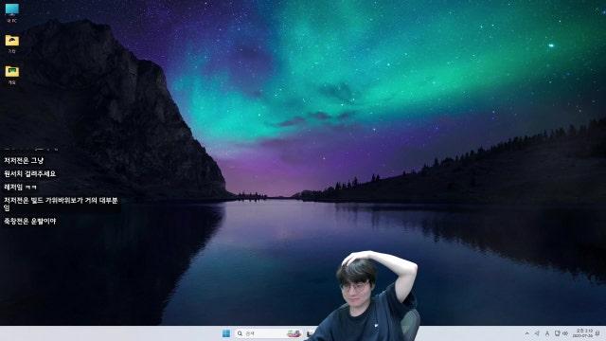The width and height of the screenshot is (606, 341).
Task: Open the network display tray icon
Action: coord(557,333)
